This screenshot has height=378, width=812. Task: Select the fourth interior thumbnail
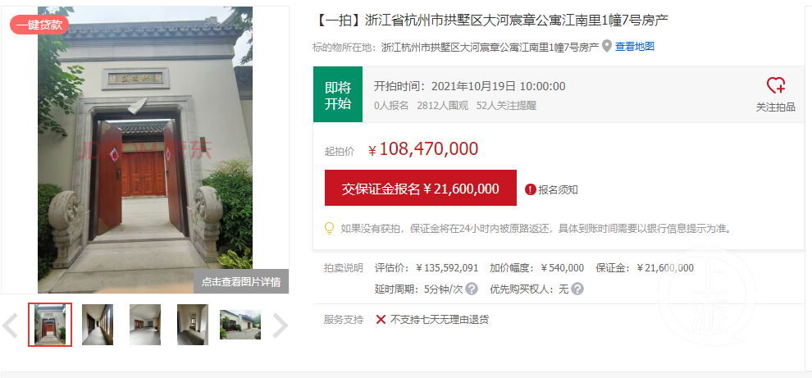tap(193, 325)
